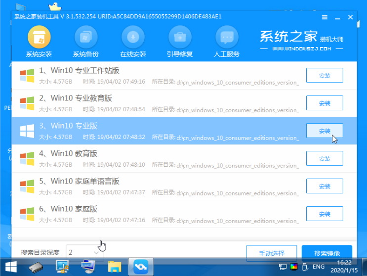367x276 pixels.
Task: Open File Explorer from the taskbar
Action: point(115,268)
